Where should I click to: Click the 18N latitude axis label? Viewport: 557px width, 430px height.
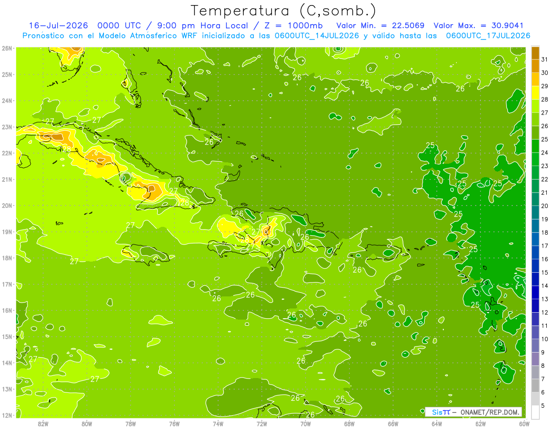point(7,258)
